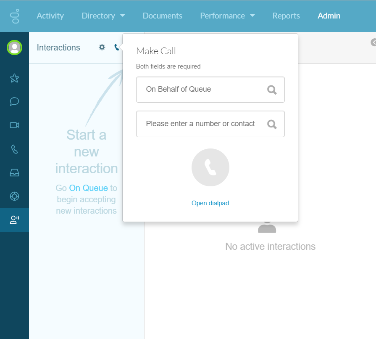This screenshot has height=339, width=376.
Task: Open the Chat bubble sidebar icon
Action: (14, 101)
